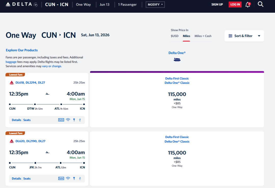This screenshot has width=275, height=188.
Task: Open the notifications bell icon
Action: [x=248, y=5]
